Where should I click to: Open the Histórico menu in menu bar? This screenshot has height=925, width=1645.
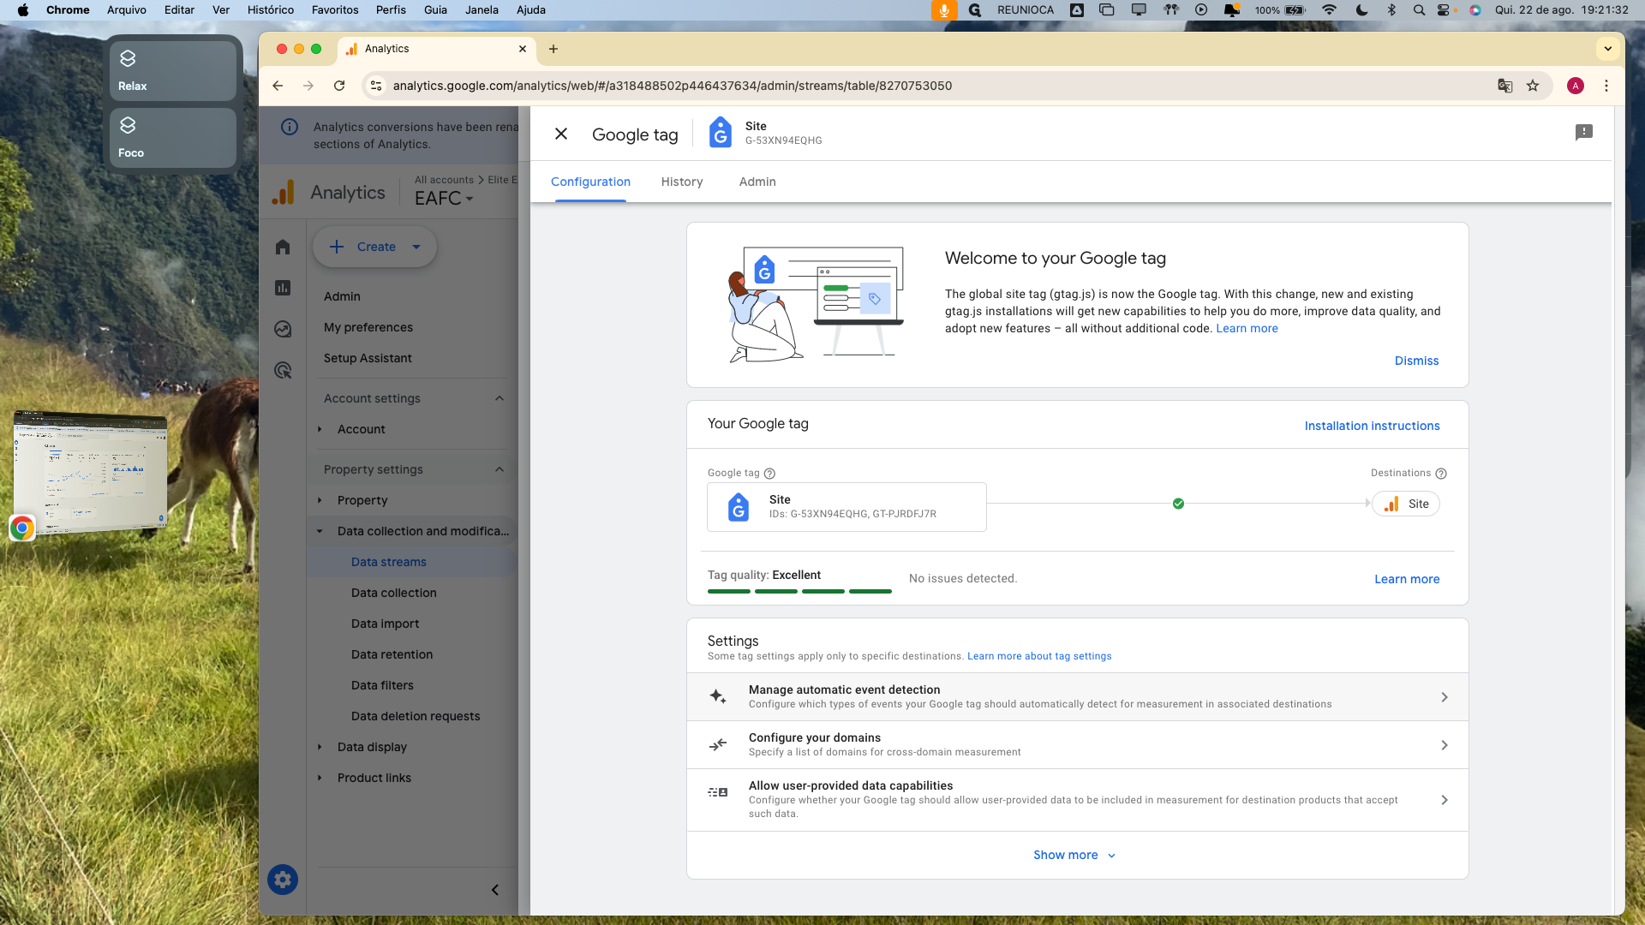click(x=271, y=10)
